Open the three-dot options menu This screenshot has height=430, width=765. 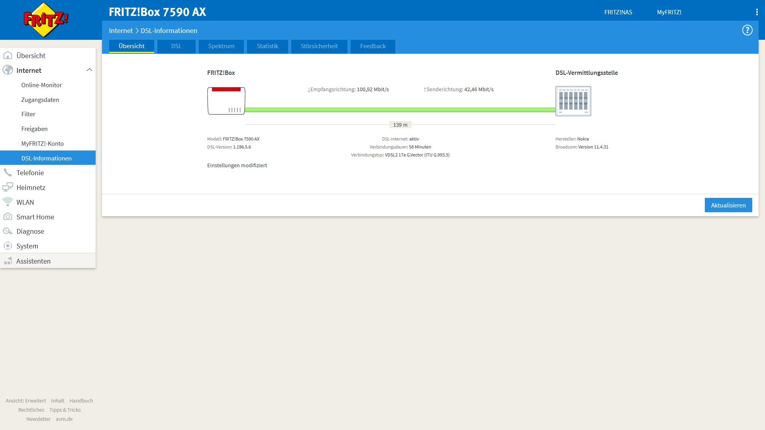757,12
